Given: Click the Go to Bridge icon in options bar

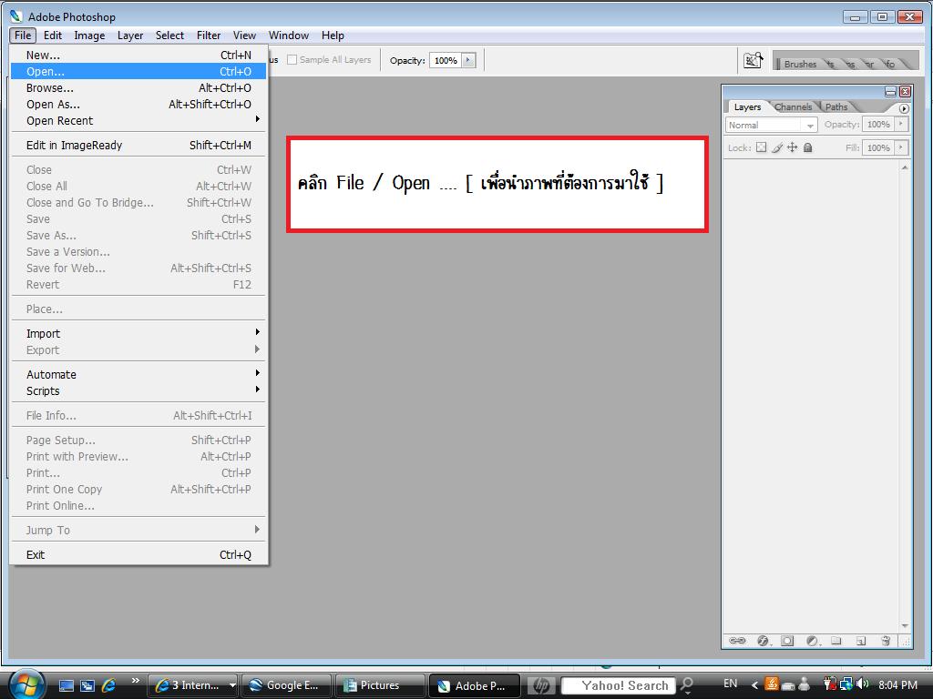Looking at the screenshot, I should [753, 60].
